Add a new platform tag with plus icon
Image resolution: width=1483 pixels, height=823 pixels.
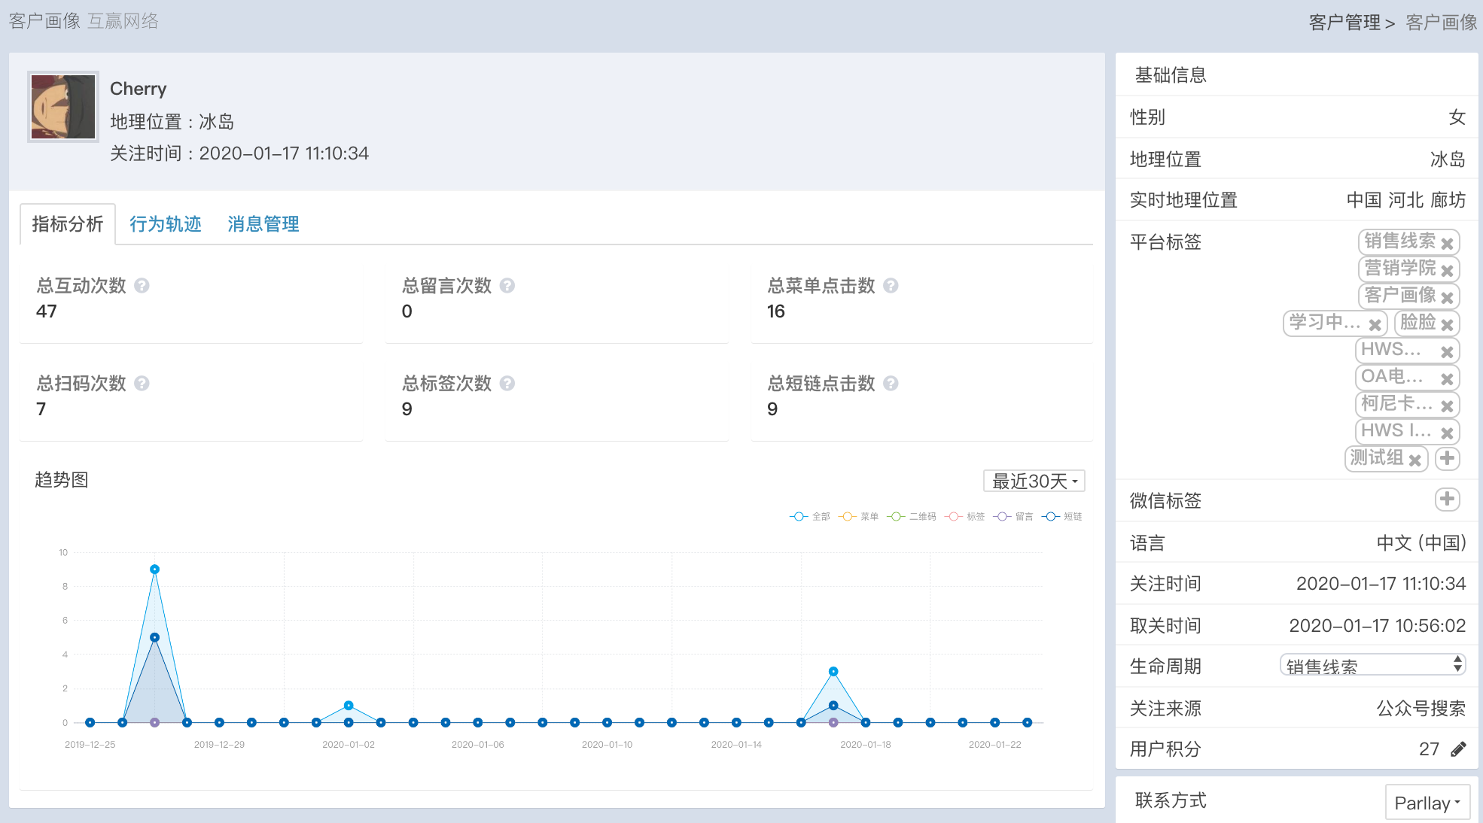(x=1447, y=458)
